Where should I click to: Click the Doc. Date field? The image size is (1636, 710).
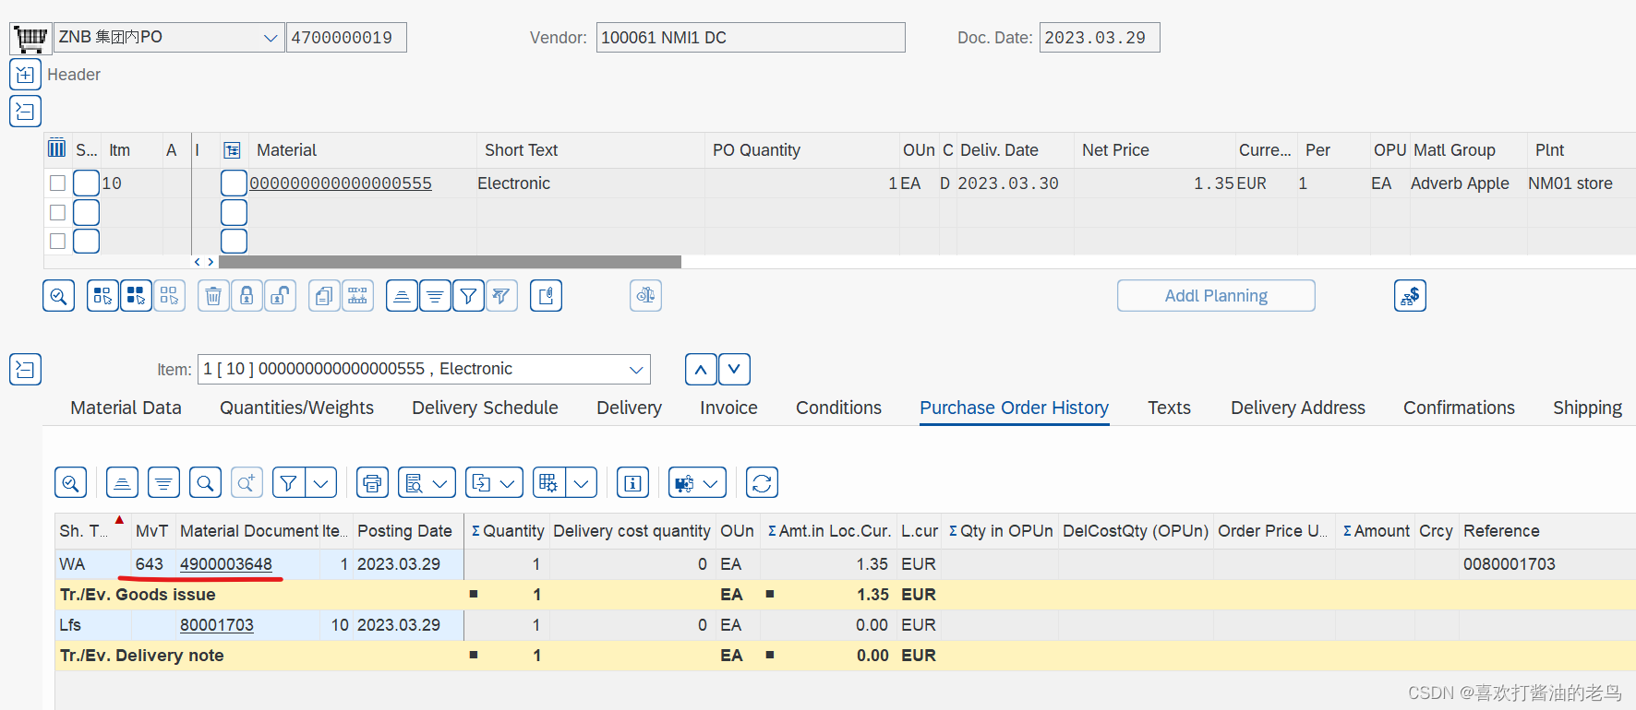(1100, 38)
